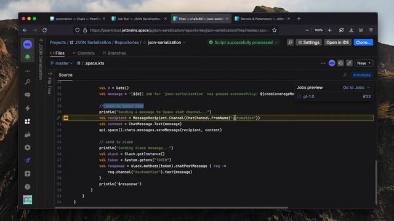Open job run #33
This screenshot has width=394, height=221.
coord(366,96)
